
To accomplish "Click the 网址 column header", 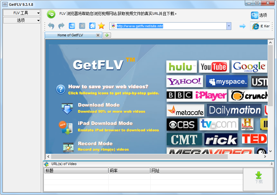I will point(197,171).
